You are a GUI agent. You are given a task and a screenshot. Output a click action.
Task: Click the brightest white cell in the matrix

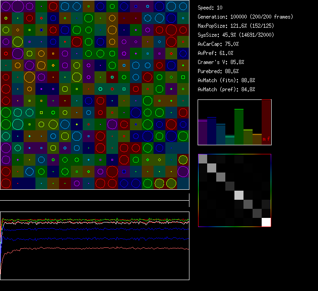(266, 222)
